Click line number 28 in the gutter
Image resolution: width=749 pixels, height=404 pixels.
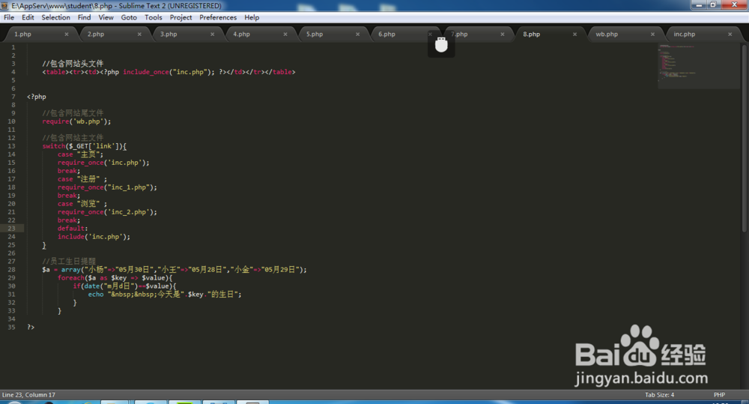[11, 270]
